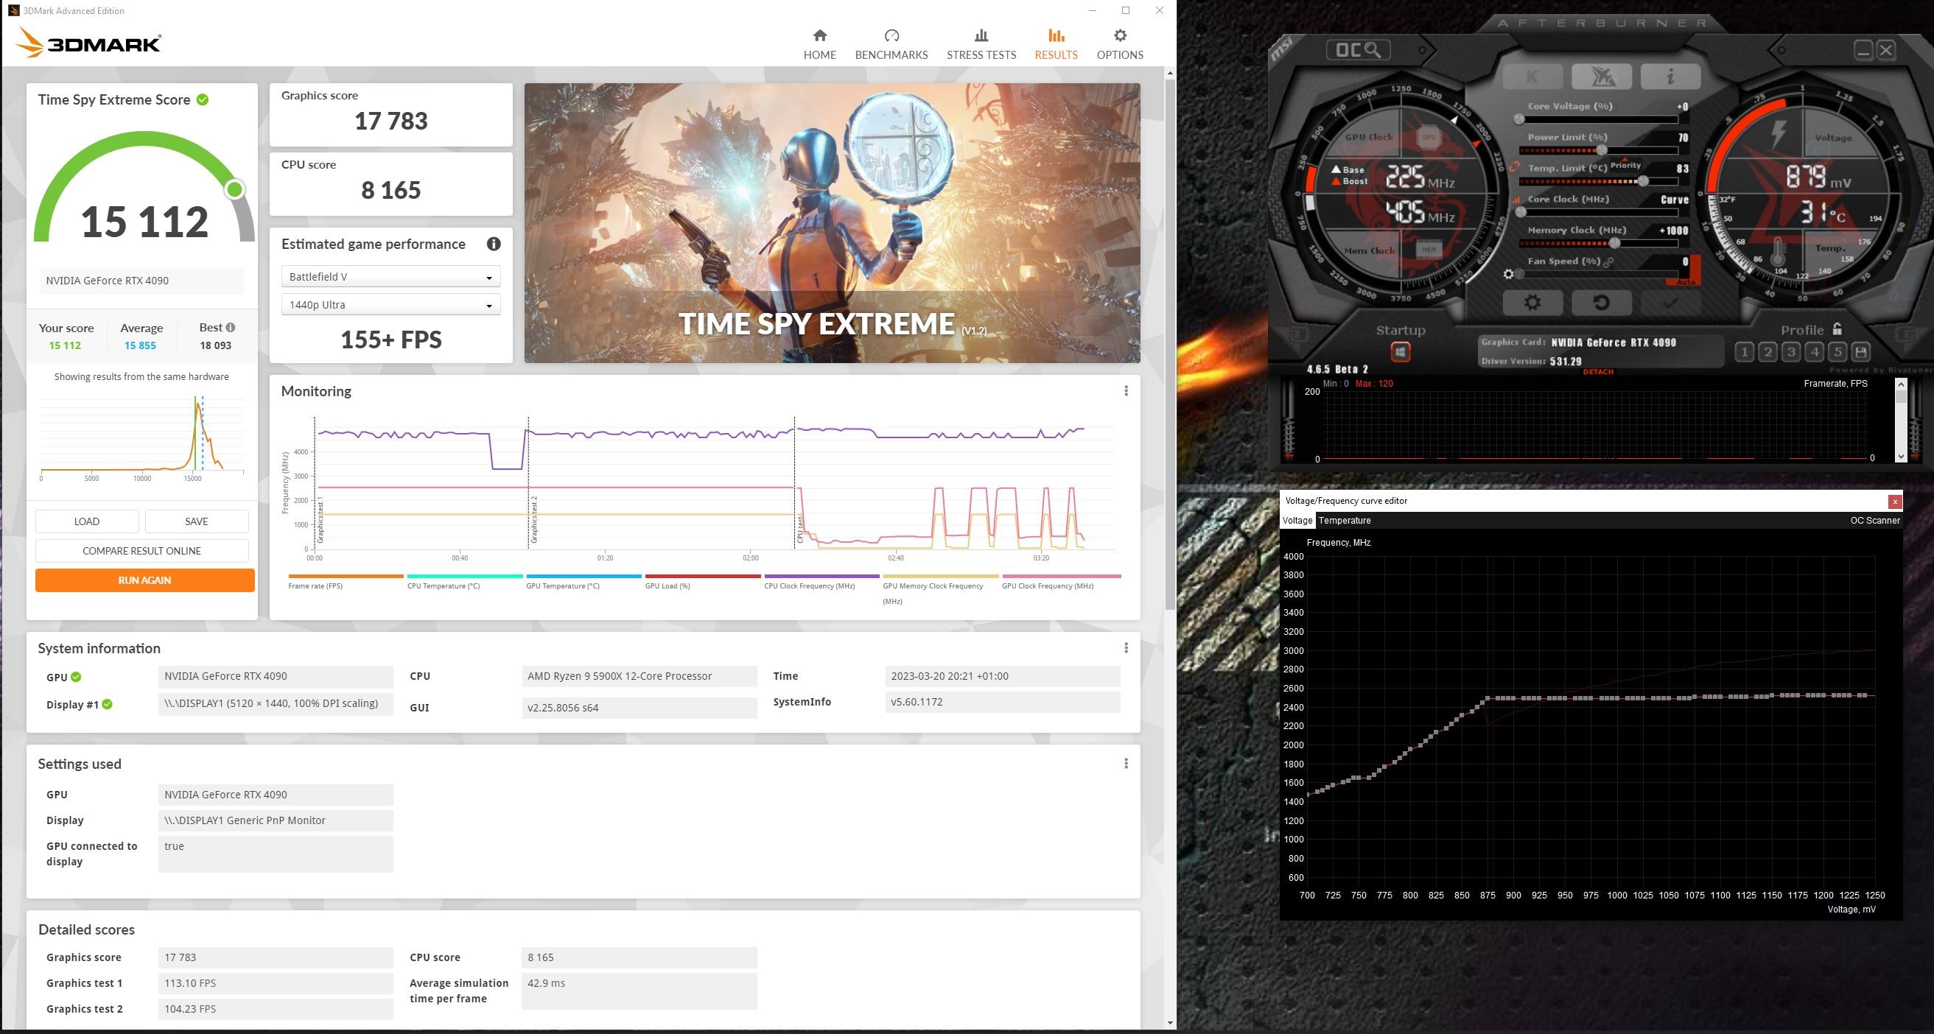Adjust the Memory Clock slider handle
1934x1034 pixels.
click(x=1614, y=243)
